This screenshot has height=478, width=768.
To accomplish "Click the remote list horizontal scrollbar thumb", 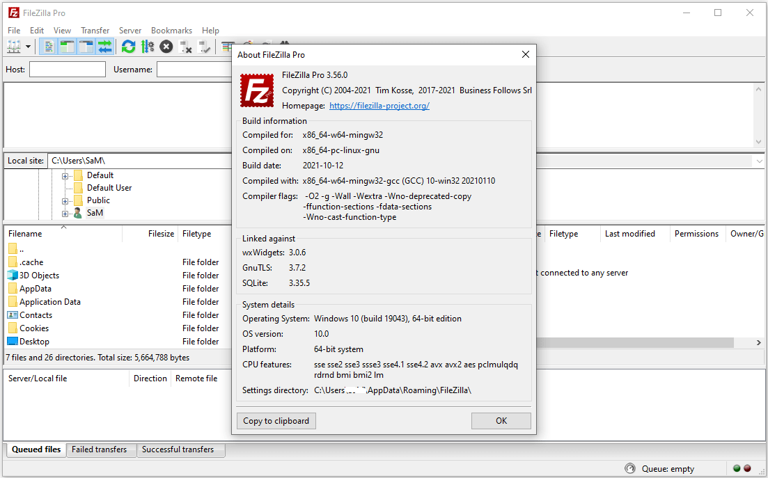I will 635,342.
